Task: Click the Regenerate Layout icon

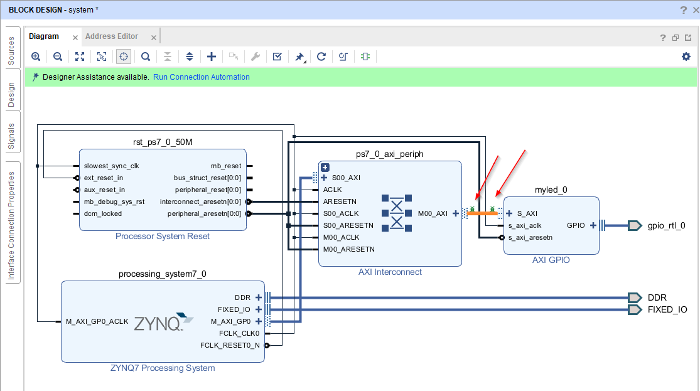Action: click(x=321, y=56)
